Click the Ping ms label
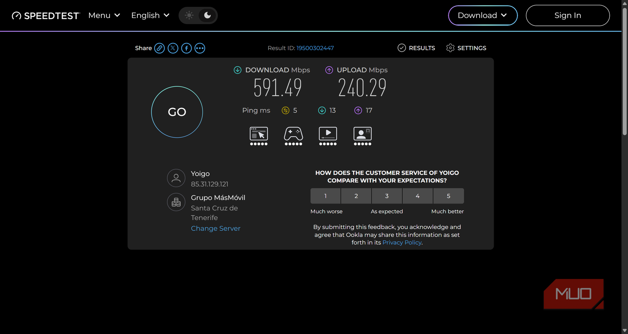Viewport: 628px width, 334px height. [x=256, y=110]
